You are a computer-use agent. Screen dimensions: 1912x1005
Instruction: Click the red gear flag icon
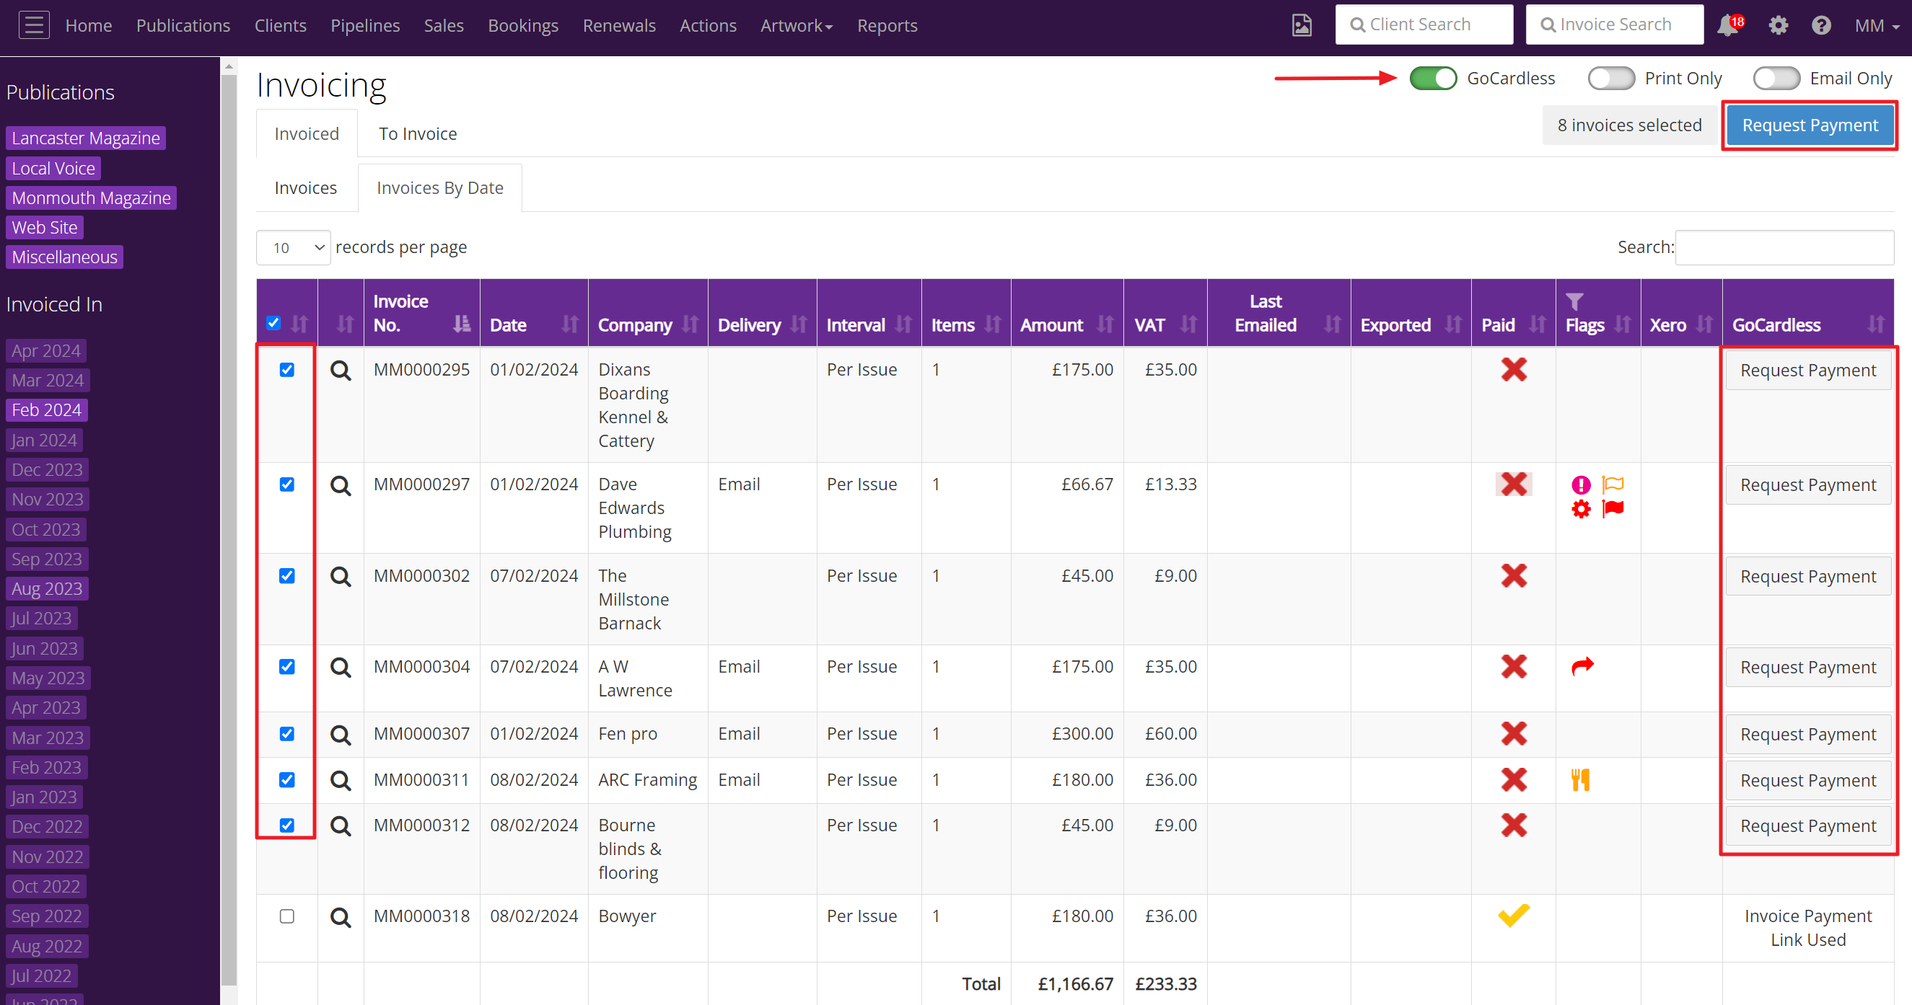1581,509
